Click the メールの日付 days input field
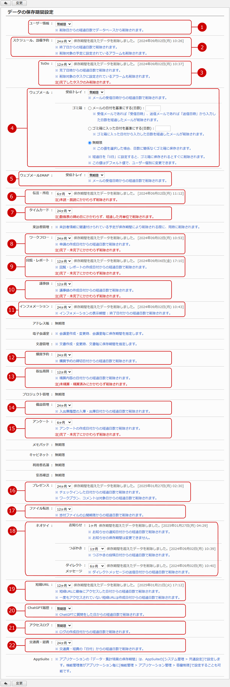 (153, 108)
